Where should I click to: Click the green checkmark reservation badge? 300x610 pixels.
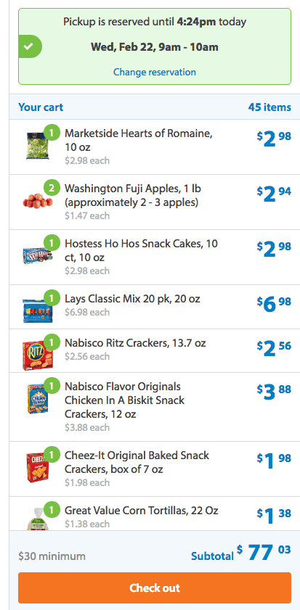click(30, 46)
